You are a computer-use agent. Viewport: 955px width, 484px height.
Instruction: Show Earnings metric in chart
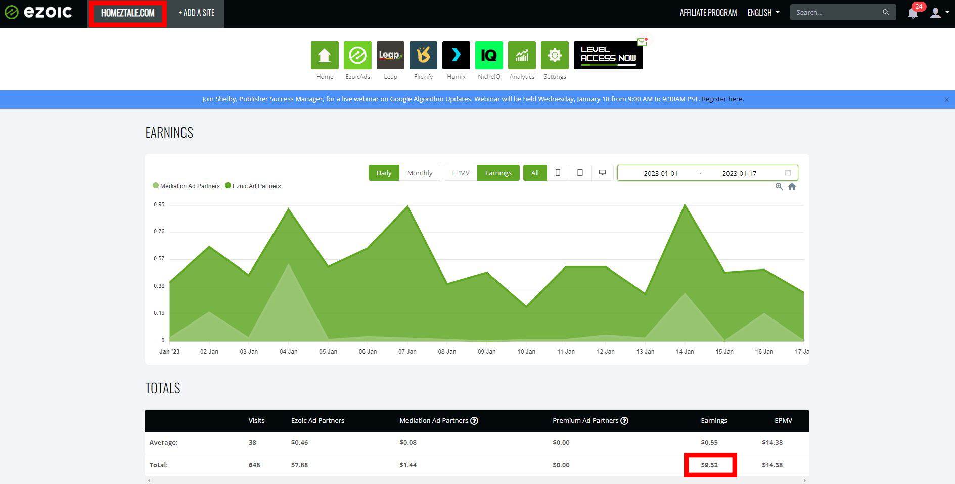coord(498,173)
